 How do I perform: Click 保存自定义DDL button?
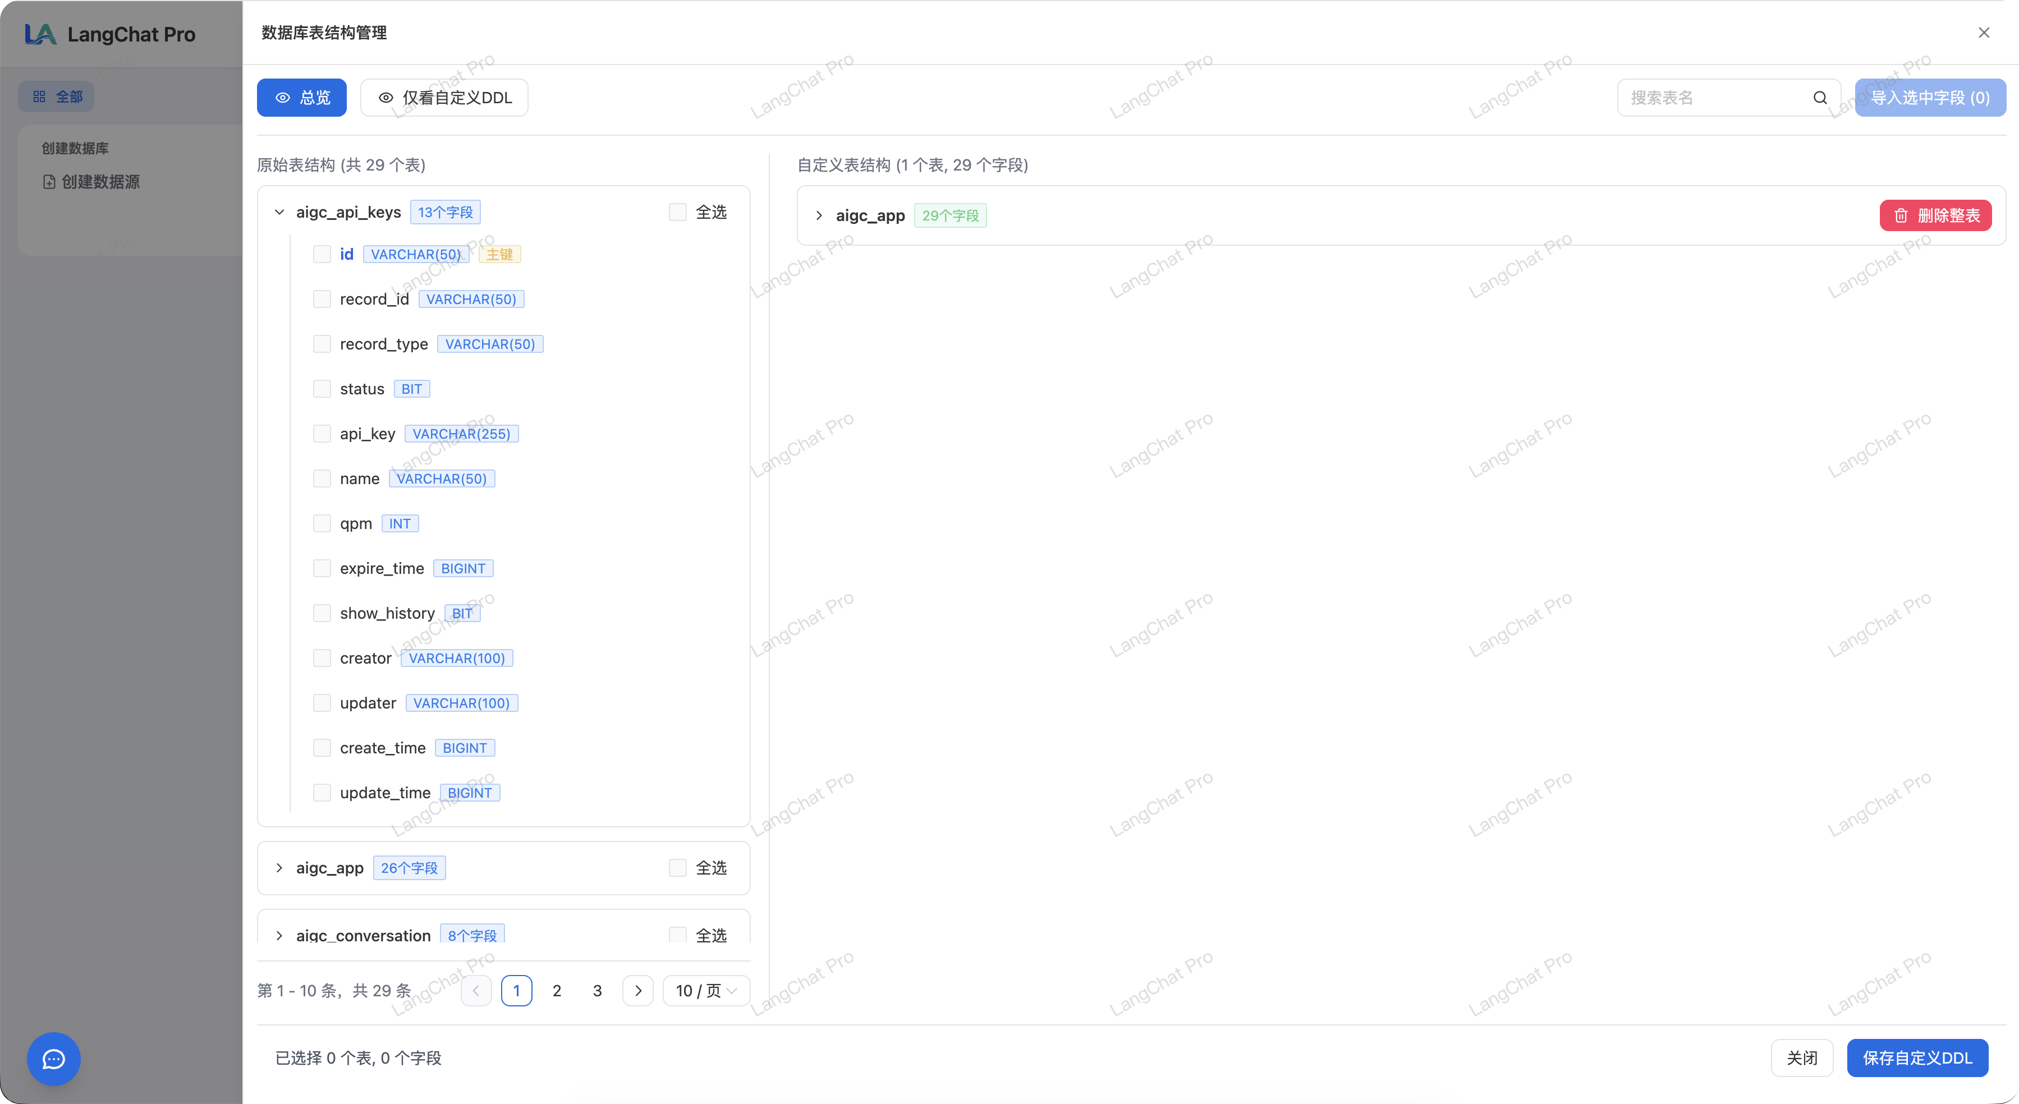[x=1917, y=1058]
